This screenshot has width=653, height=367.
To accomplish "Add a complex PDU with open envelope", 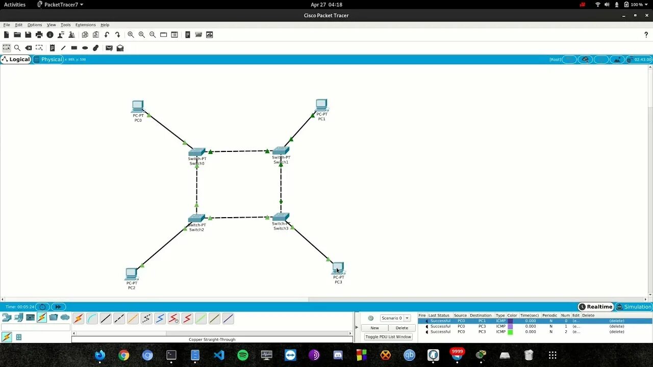I will pos(120,48).
